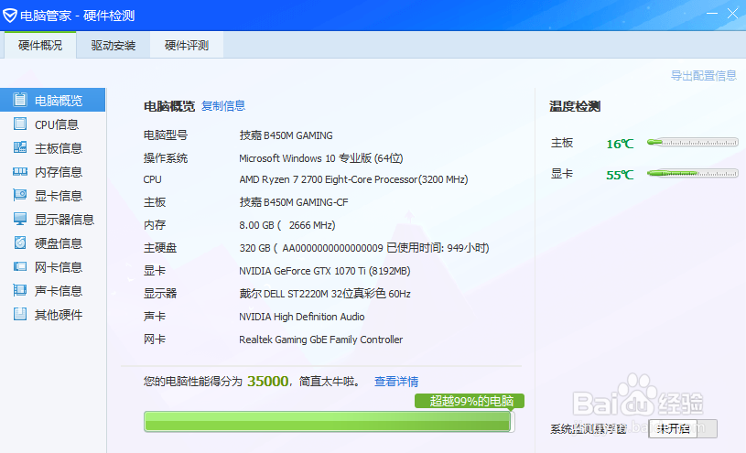Open the 驱动安装 tab

point(114,45)
